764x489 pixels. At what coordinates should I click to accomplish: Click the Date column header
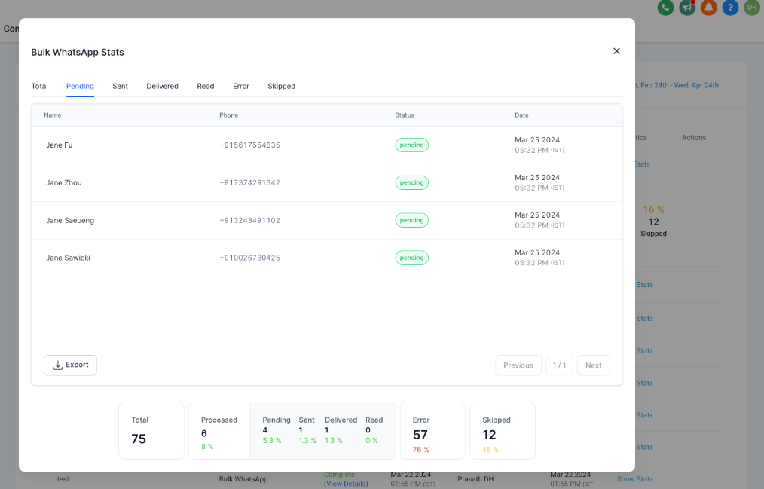click(x=521, y=115)
